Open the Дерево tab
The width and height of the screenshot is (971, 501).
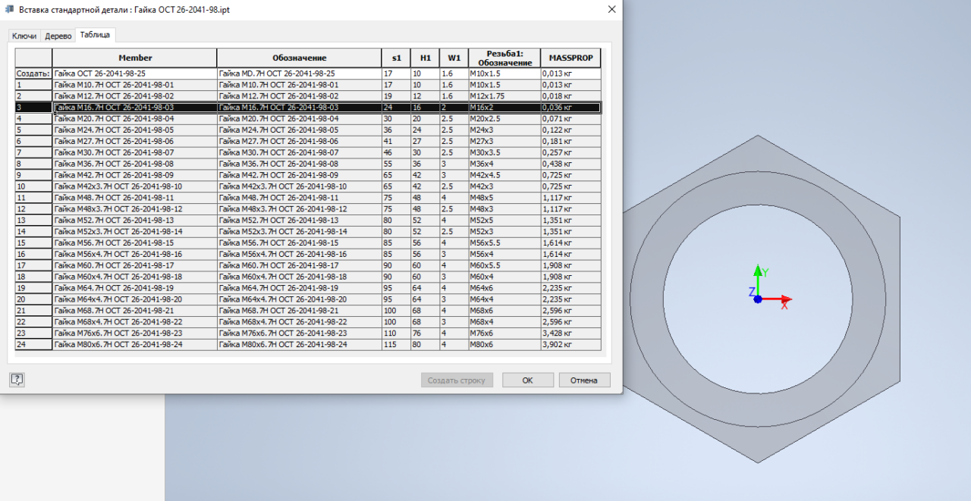(58, 36)
